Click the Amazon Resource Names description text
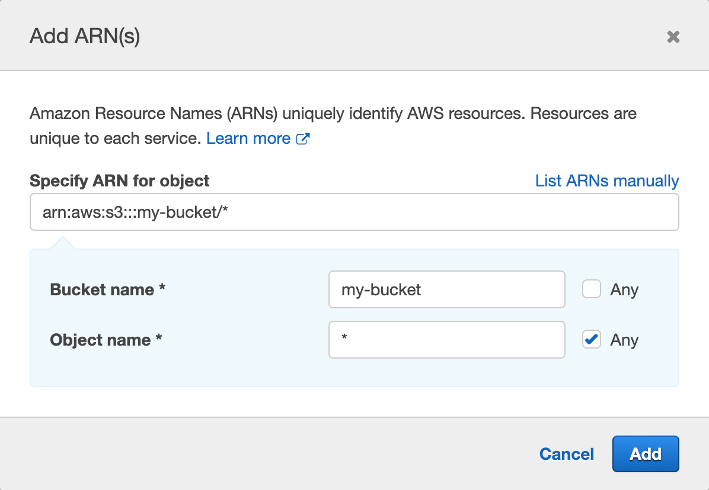Viewport: 709px width, 490px height. [x=332, y=113]
